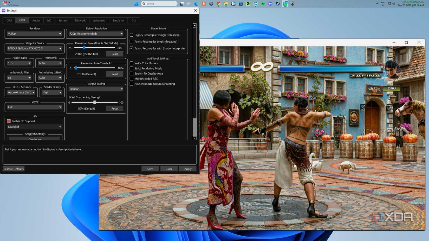
Task: Open the Network tab
Action: pyautogui.click(x=80, y=20)
